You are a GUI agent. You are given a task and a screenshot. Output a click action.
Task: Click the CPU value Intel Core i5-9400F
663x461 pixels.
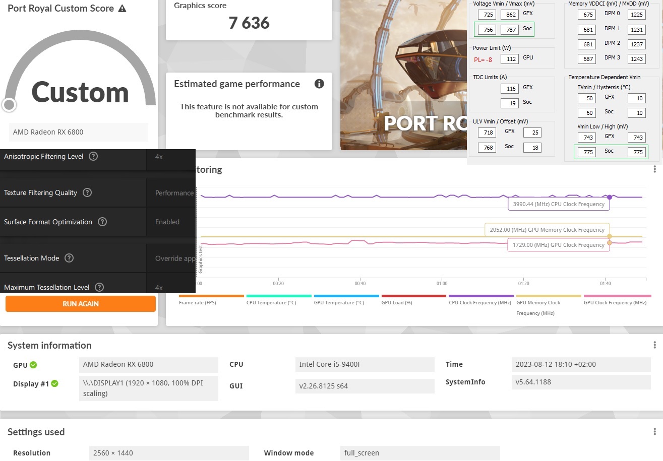pyautogui.click(x=365, y=364)
